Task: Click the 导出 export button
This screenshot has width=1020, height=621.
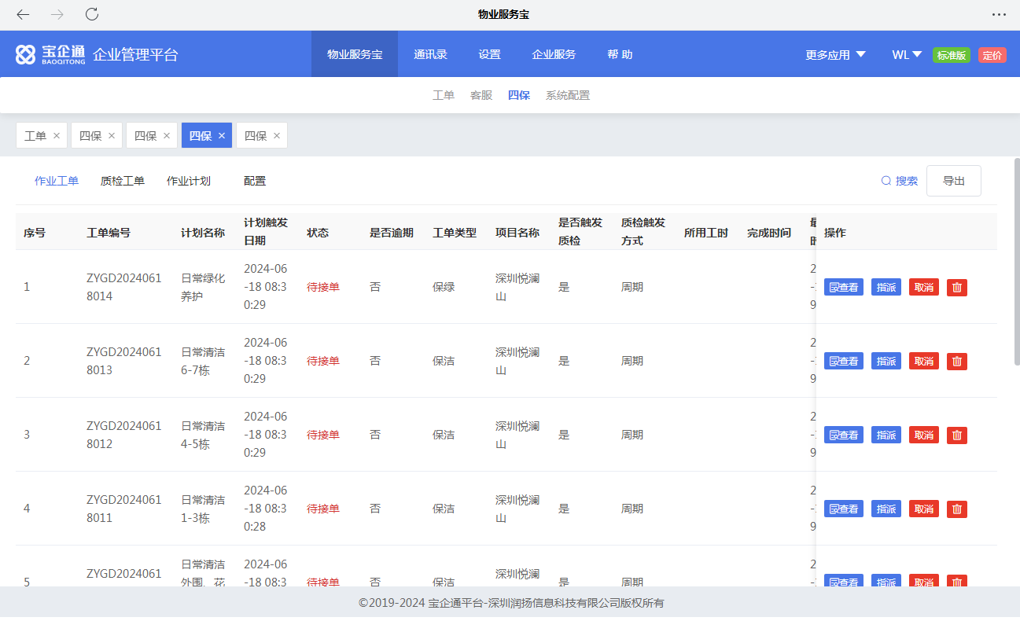Action: pyautogui.click(x=954, y=181)
